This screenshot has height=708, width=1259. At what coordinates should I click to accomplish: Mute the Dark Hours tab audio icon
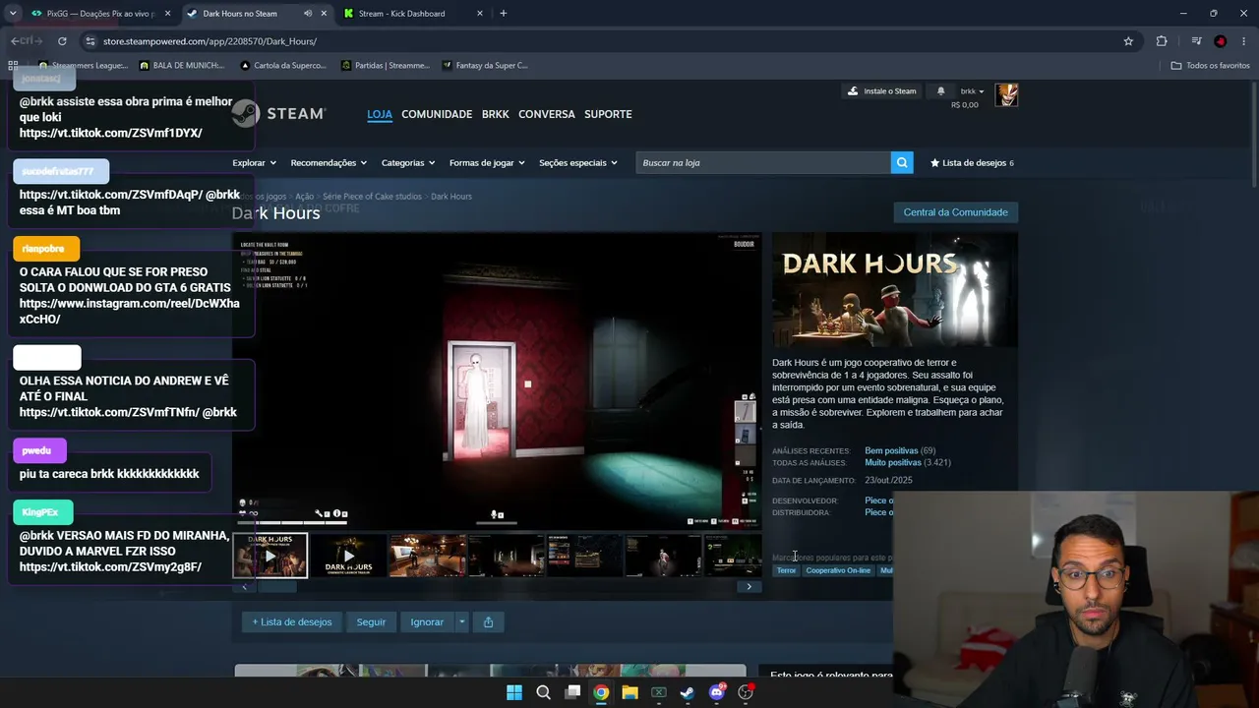pyautogui.click(x=308, y=14)
